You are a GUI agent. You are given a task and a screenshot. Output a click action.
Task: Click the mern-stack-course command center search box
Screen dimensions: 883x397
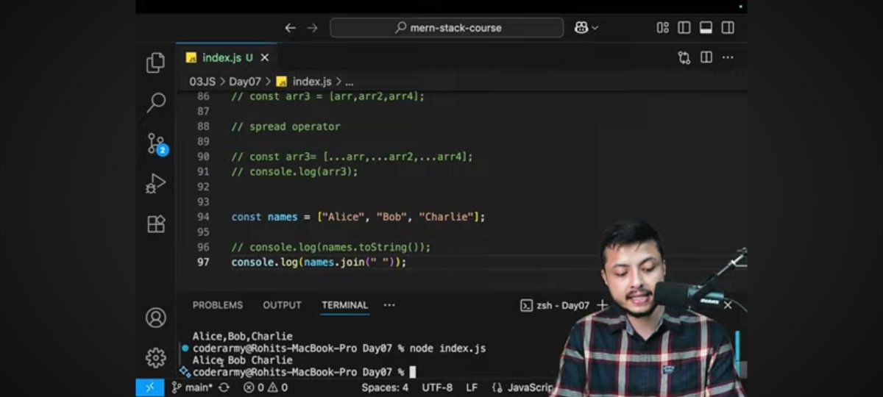click(x=447, y=28)
